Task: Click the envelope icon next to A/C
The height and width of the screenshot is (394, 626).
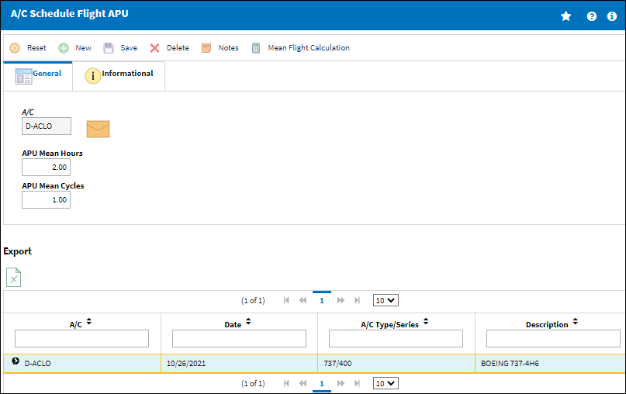Action: tap(98, 129)
